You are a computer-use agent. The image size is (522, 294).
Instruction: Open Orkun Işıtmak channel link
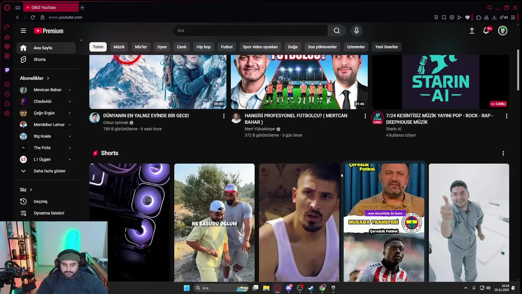point(116,122)
